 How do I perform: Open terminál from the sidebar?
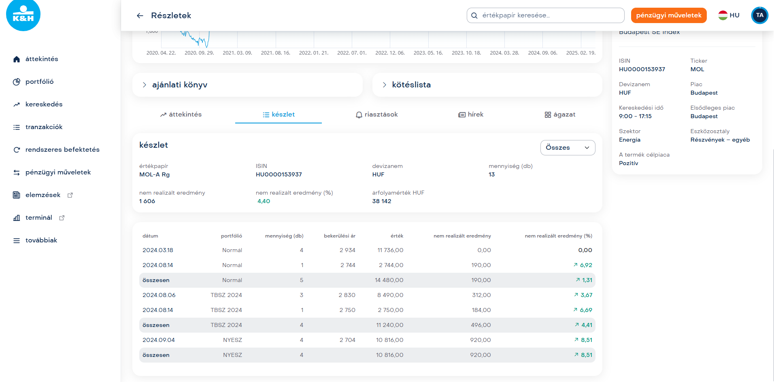[38, 218]
